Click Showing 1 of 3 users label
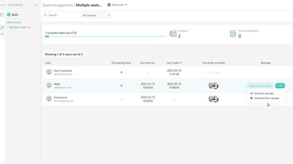293x164 pixels. click(64, 54)
